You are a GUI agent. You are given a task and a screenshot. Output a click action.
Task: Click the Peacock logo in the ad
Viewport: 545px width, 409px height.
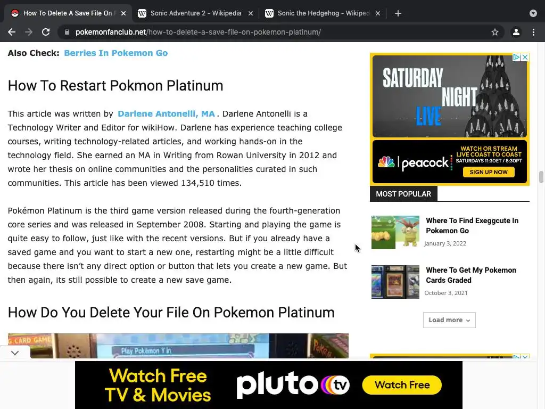[413, 162]
